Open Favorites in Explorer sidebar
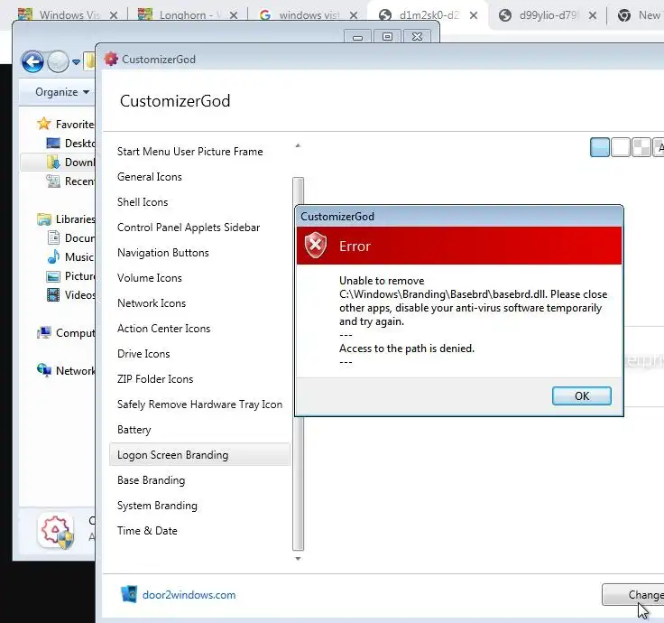 [66, 125]
